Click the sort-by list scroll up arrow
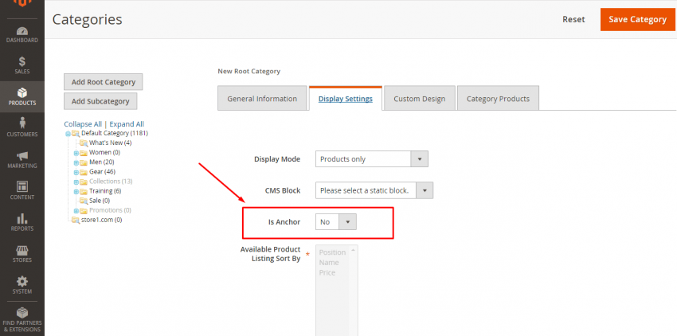Screen dimensions: 677x336 click(353, 250)
